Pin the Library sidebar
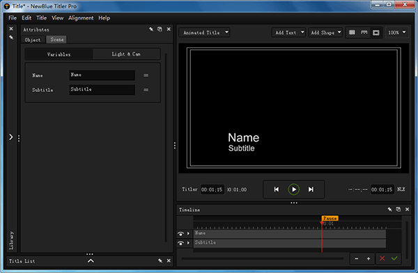This screenshot has height=273, width=418. click(x=11, y=38)
